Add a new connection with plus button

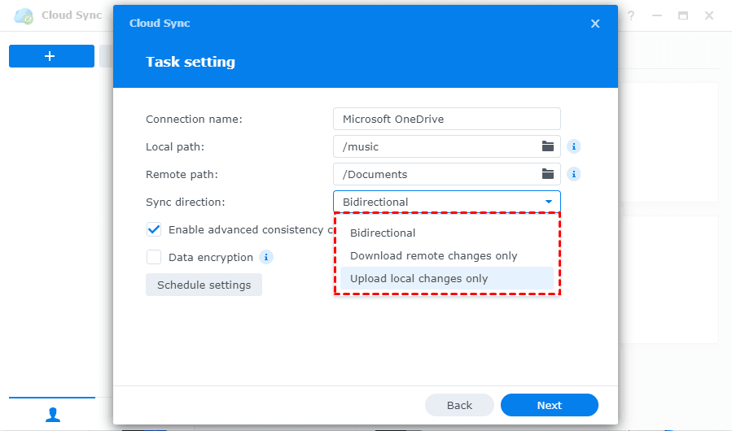(51, 56)
